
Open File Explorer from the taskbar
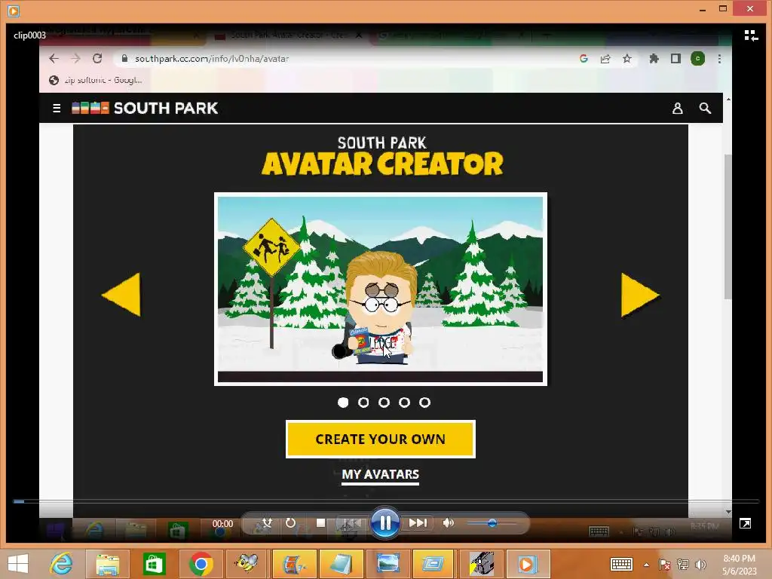108,563
